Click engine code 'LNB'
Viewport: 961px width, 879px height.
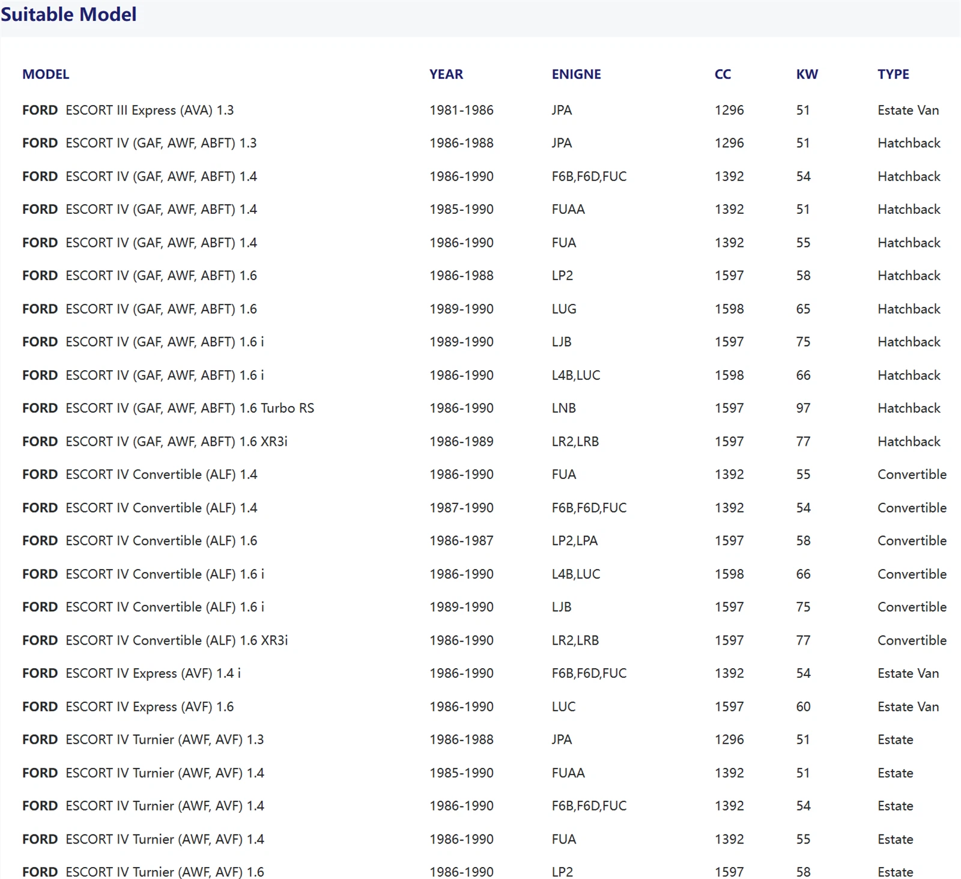tap(564, 408)
